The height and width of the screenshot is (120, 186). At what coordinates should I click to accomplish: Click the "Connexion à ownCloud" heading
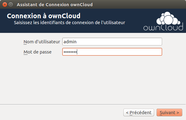pyautogui.click(x=44, y=16)
